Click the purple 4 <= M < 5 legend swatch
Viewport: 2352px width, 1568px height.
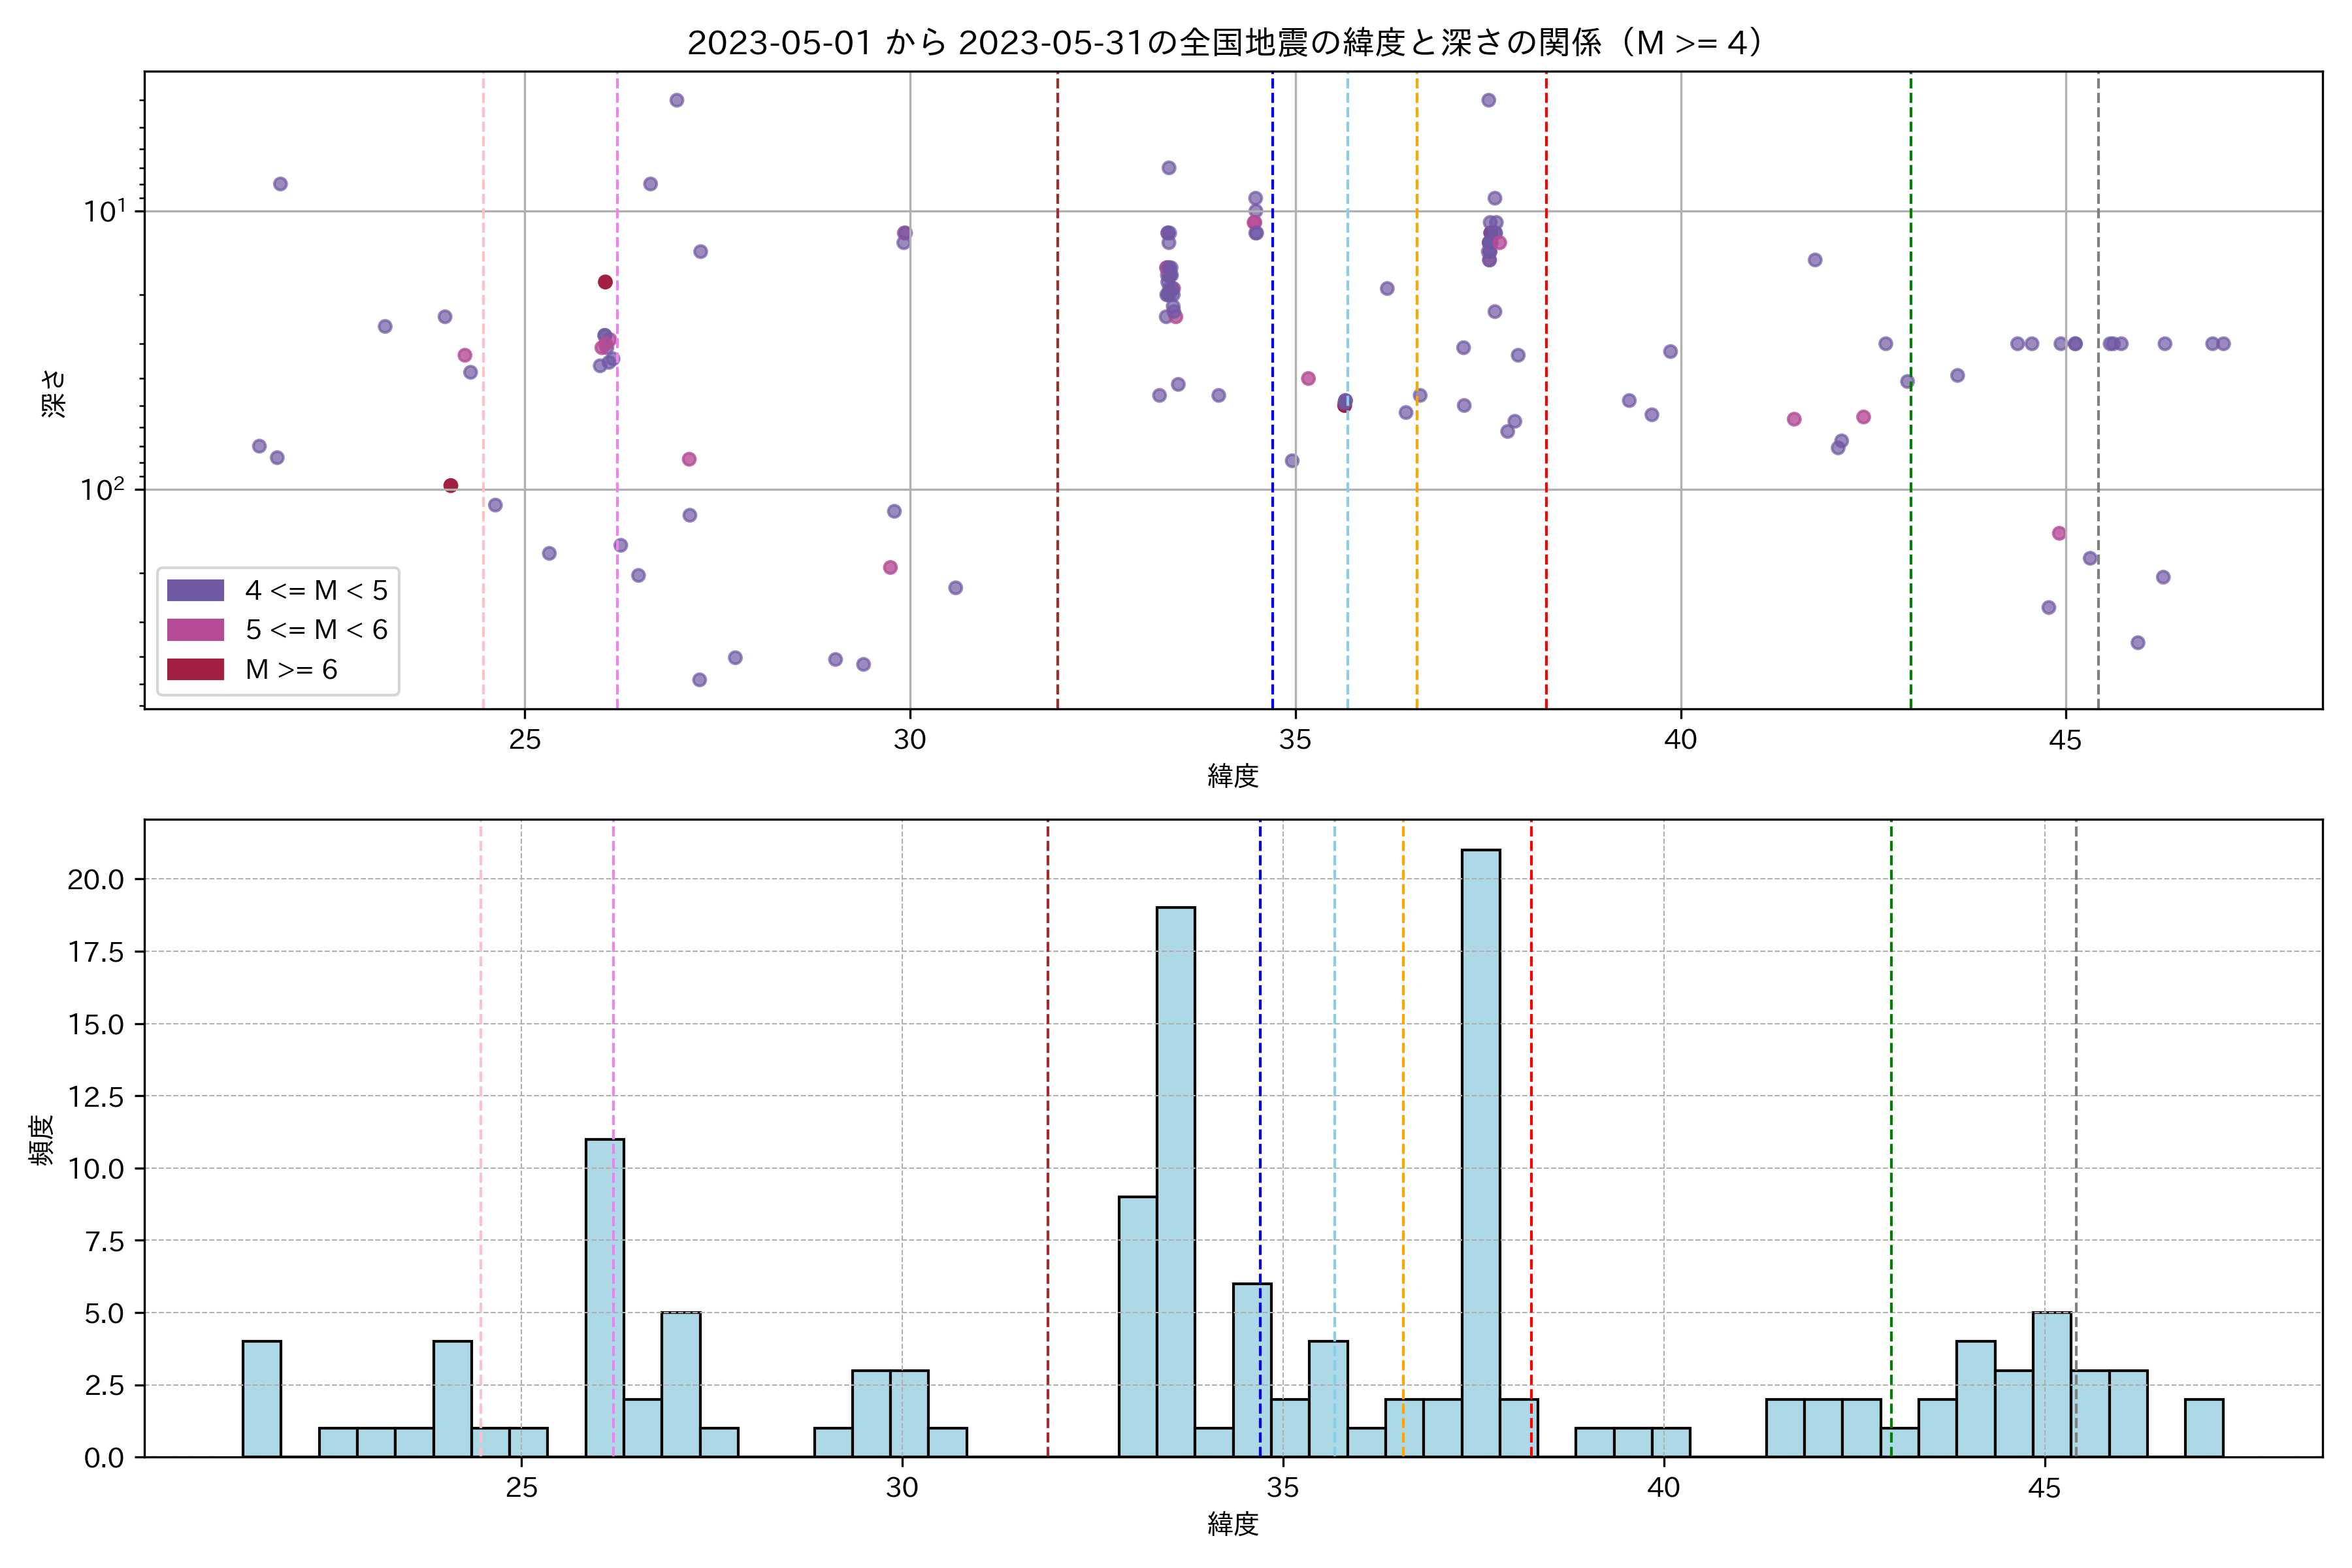[195, 590]
